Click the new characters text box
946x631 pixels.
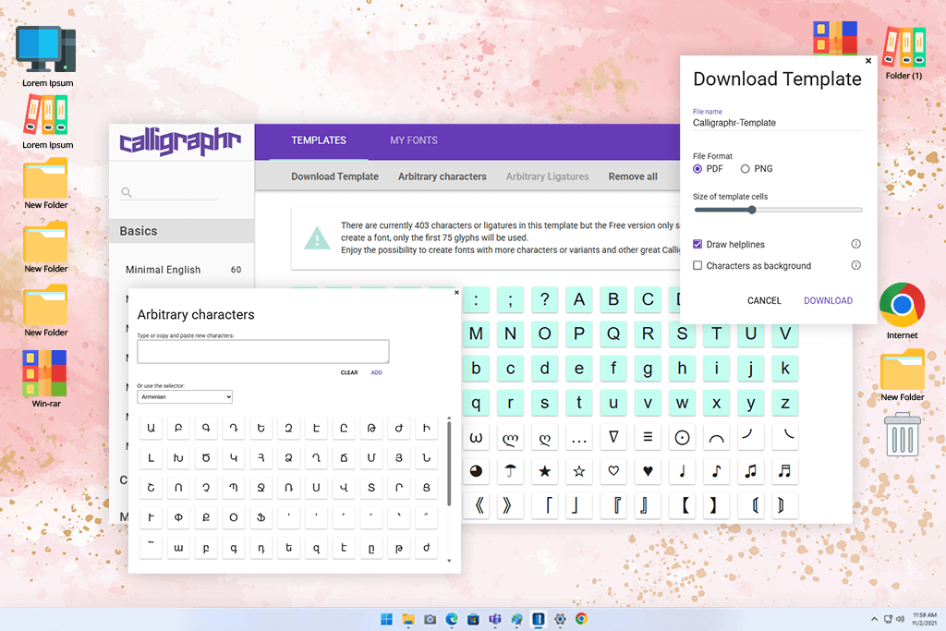tap(263, 352)
